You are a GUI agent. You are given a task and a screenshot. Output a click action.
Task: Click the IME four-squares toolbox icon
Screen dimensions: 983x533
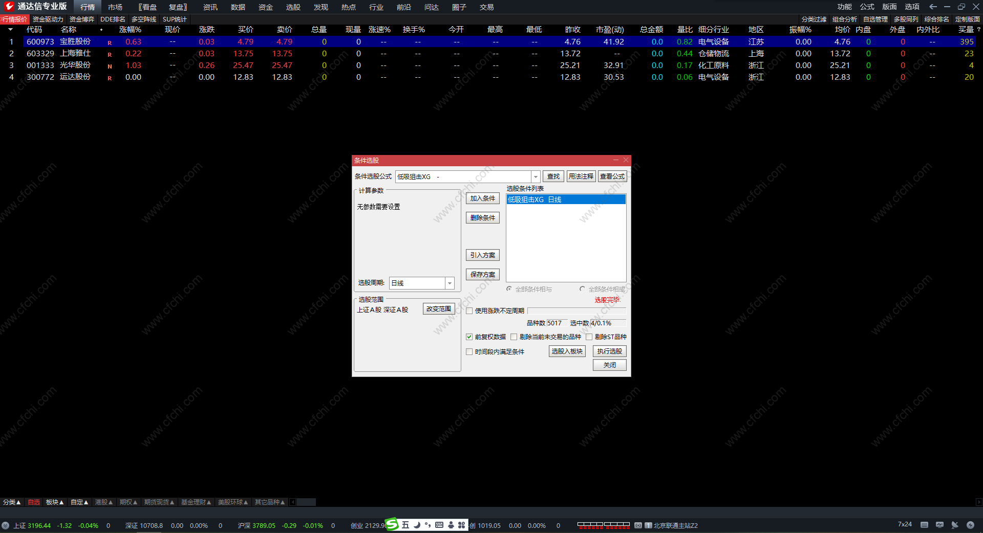coord(462,525)
